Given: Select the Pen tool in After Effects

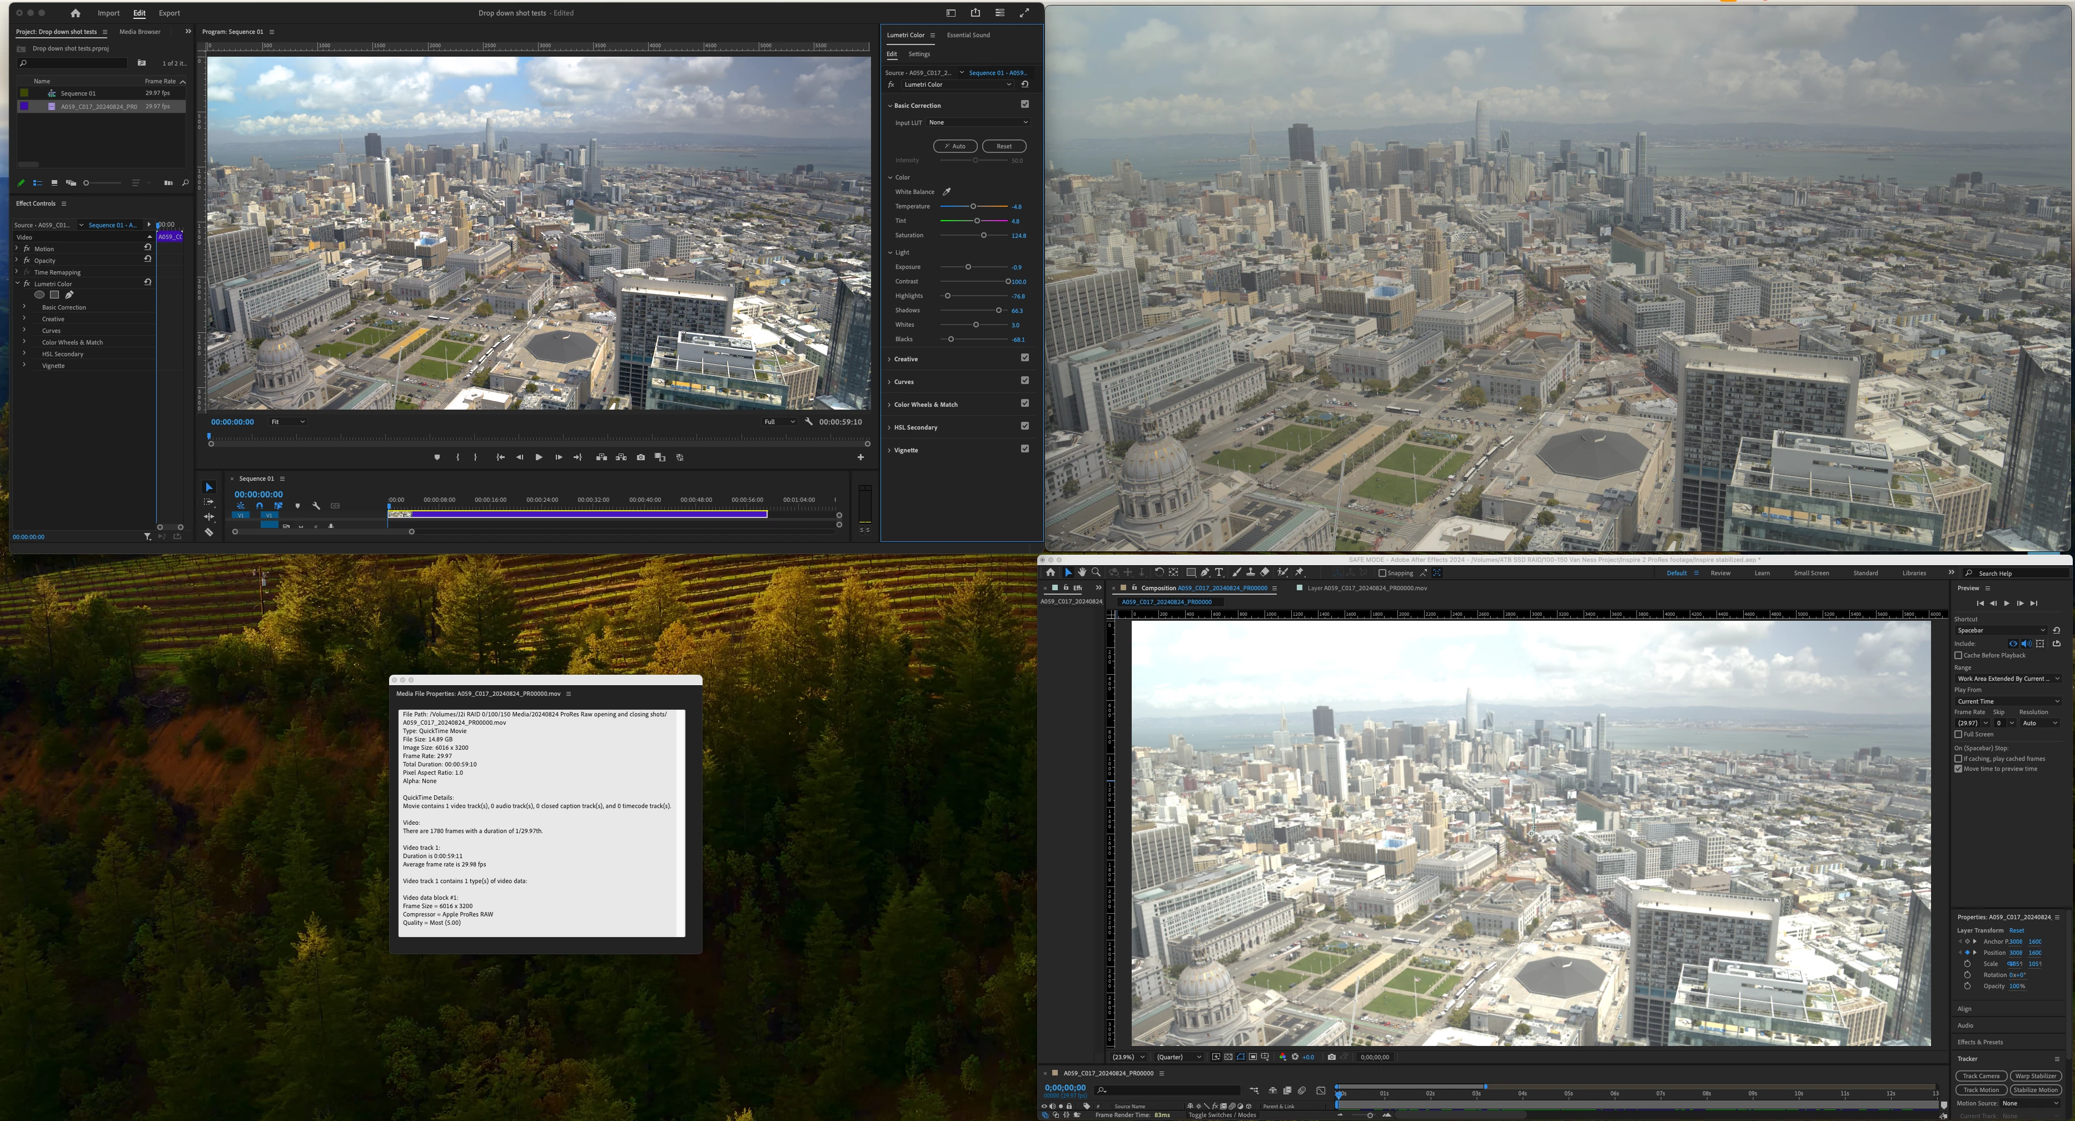Looking at the screenshot, I should 1204,572.
